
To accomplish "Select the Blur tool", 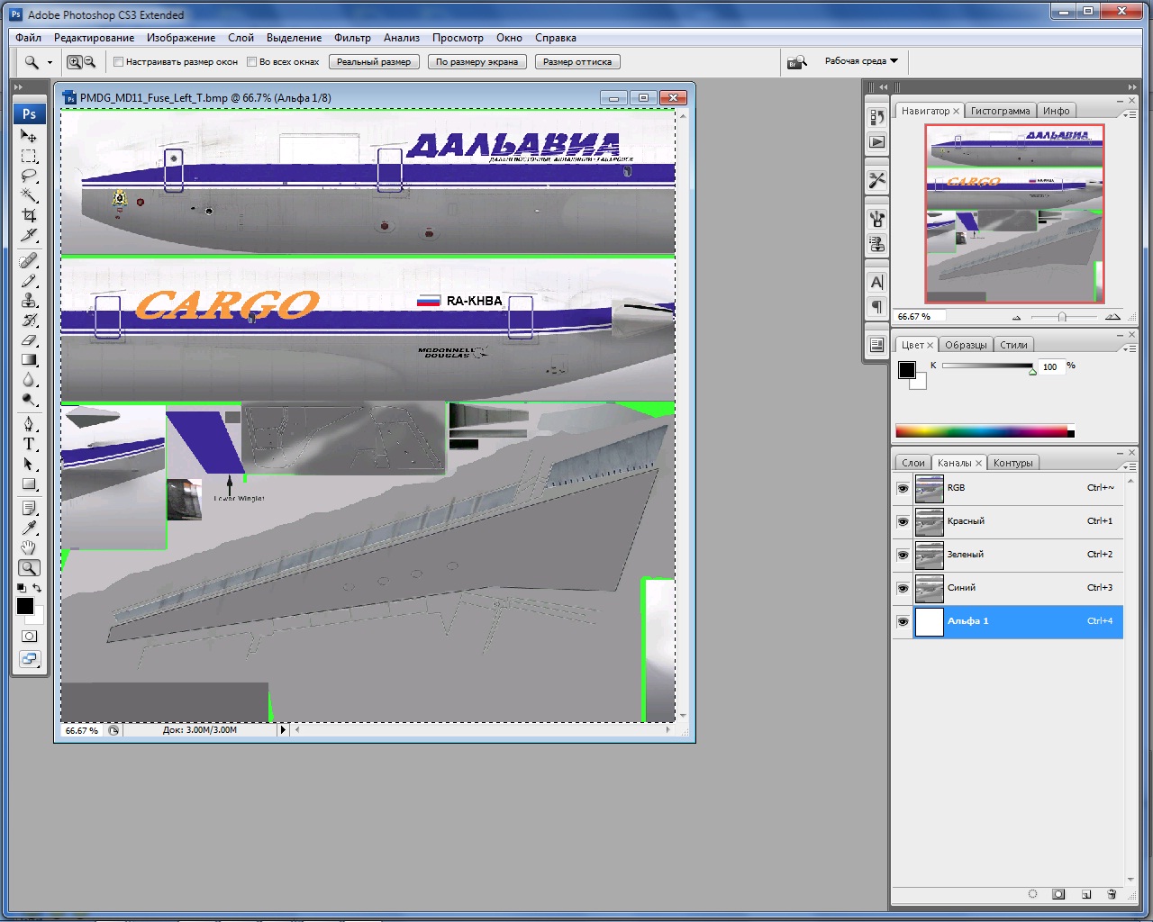I will 29,380.
